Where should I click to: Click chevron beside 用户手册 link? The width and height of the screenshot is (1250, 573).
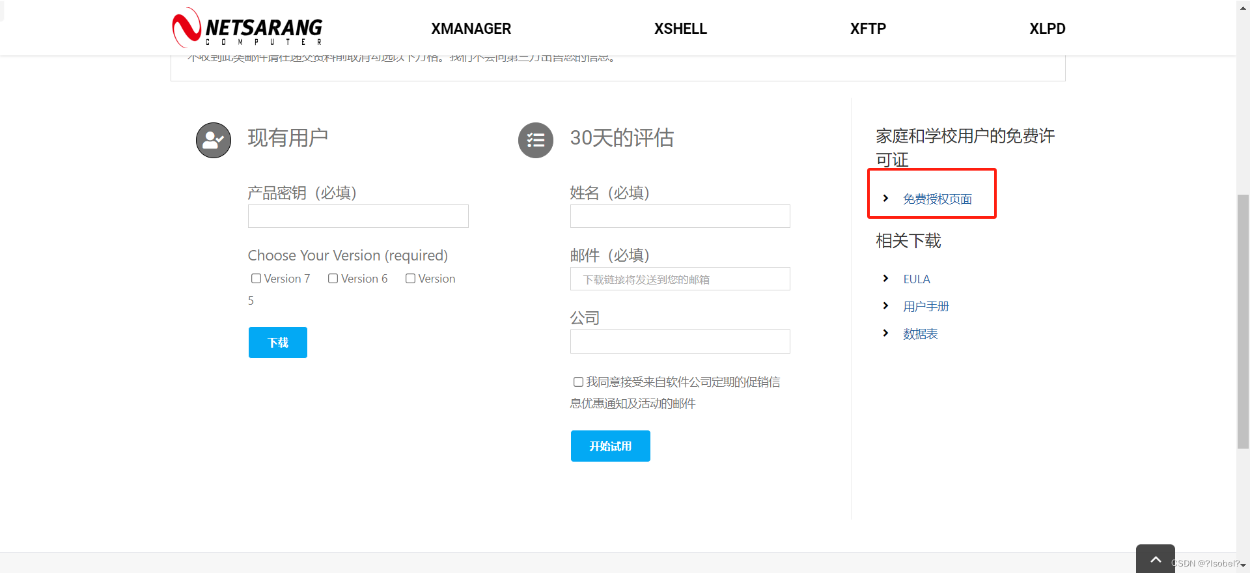pos(885,305)
